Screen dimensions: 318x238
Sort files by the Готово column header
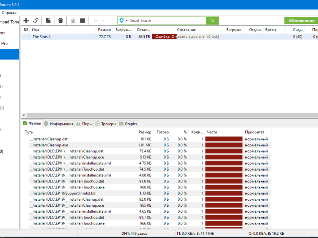(x=162, y=132)
